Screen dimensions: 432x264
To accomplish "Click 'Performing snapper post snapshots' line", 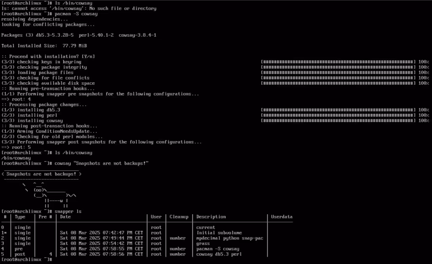I will 101,142.
